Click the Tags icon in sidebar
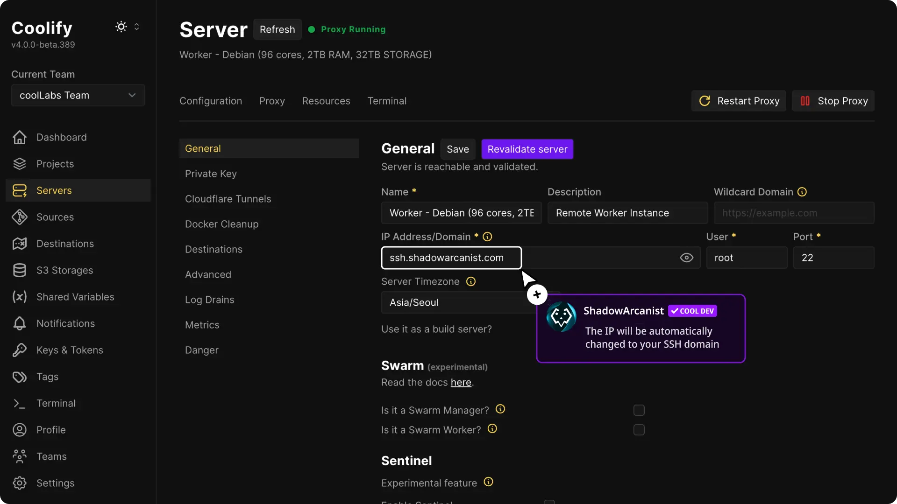The width and height of the screenshot is (897, 504). click(x=20, y=377)
